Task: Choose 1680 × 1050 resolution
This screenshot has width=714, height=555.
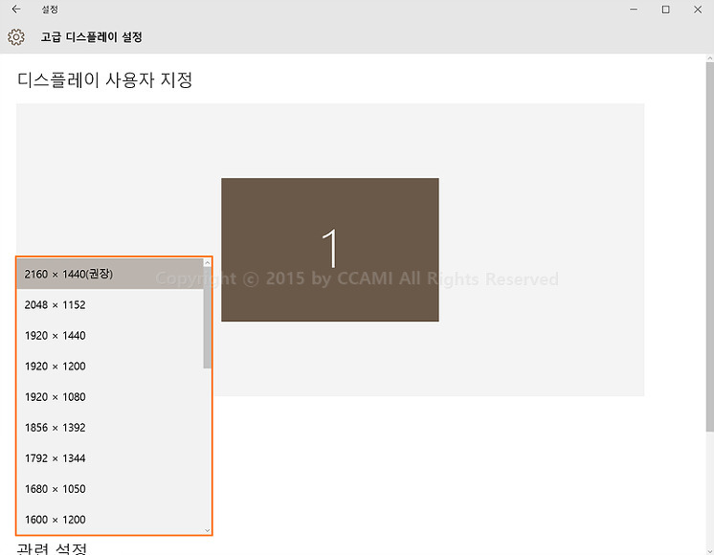Action: tap(110, 489)
